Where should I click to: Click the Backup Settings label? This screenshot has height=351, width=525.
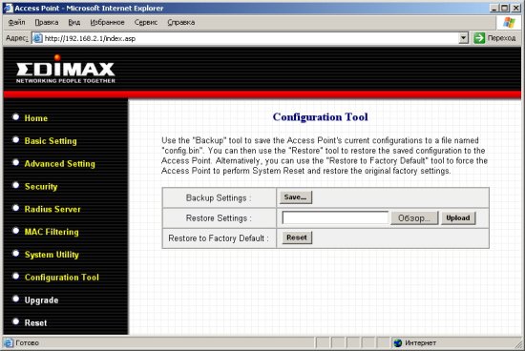coord(219,197)
